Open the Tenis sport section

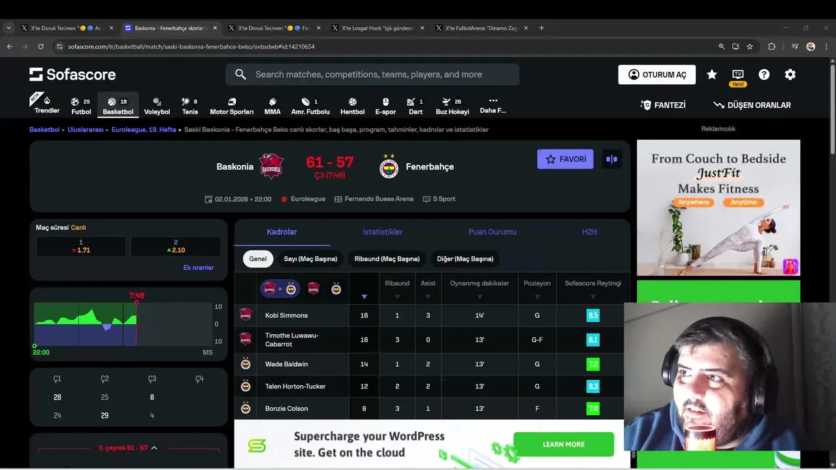190,106
